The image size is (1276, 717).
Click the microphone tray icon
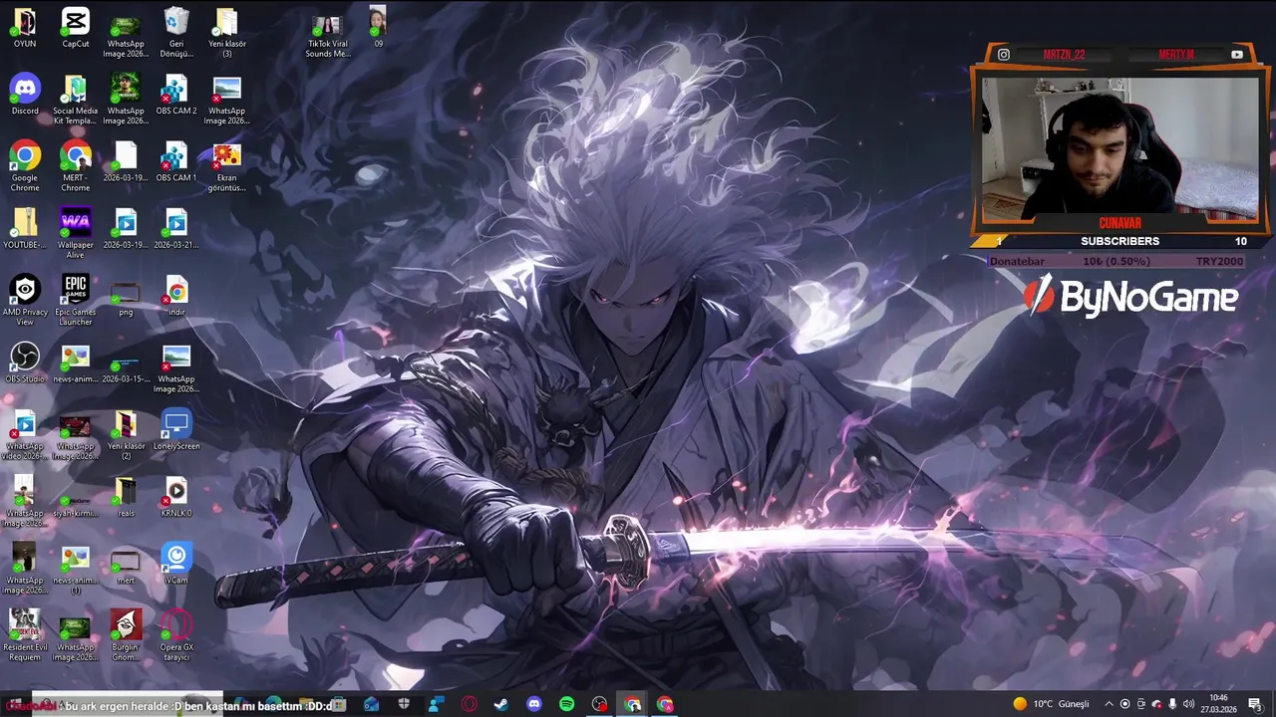[x=1172, y=704]
